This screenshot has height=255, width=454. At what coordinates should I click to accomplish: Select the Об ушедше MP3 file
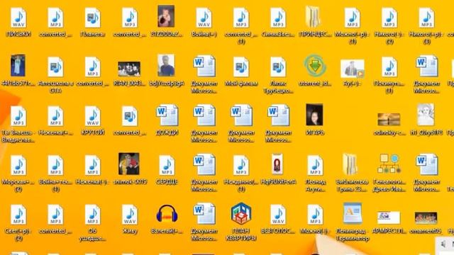93,215
